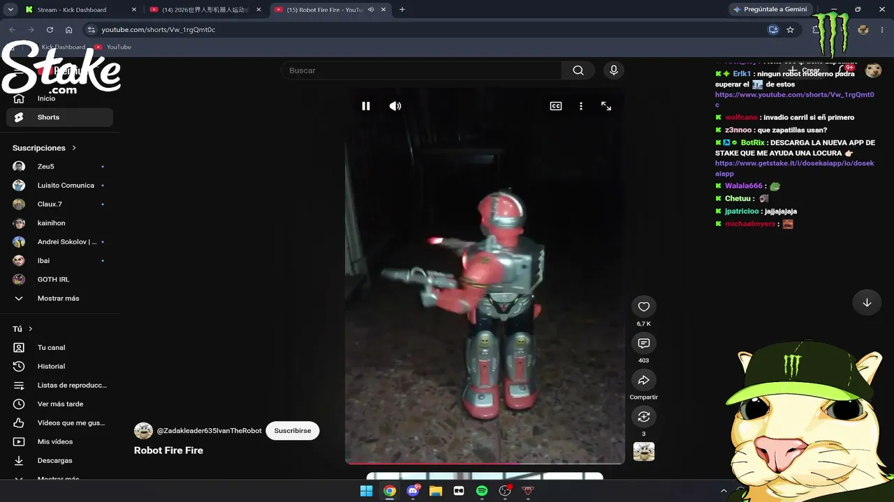Viewport: 894px width, 502px height.
Task: Open the Andrei Sokolov subscription
Action: point(59,242)
